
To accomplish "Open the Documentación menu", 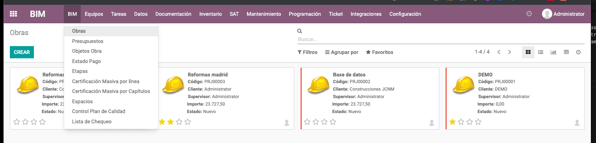I will click(x=173, y=14).
